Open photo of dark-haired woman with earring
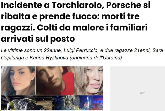This screenshot has width=165, height=111. tap(18, 81)
